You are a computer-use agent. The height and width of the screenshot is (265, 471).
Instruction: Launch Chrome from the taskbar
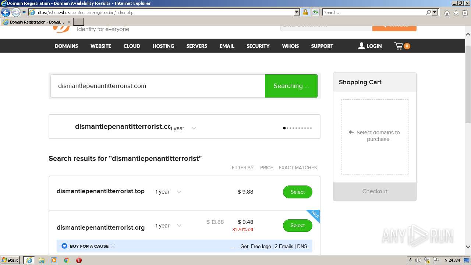66,260
